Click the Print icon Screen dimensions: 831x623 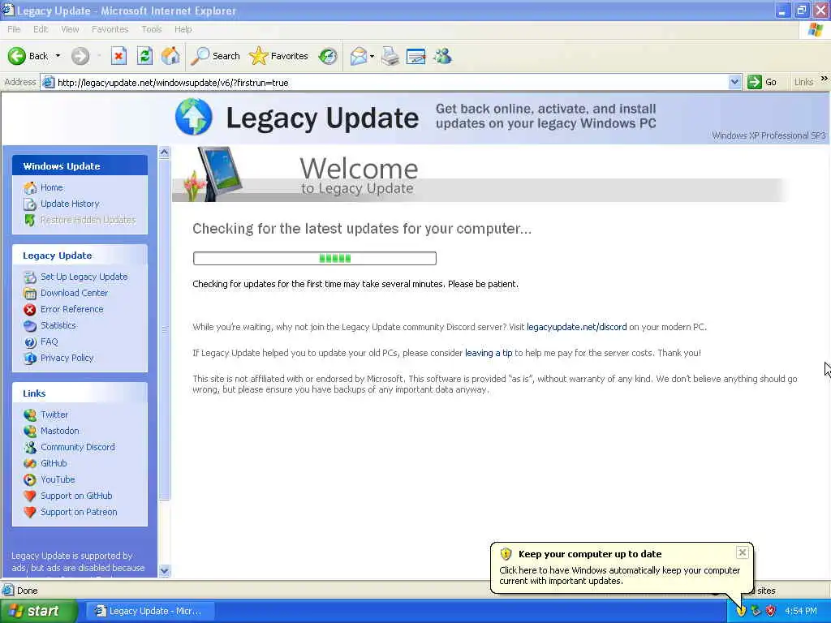pyautogui.click(x=390, y=56)
